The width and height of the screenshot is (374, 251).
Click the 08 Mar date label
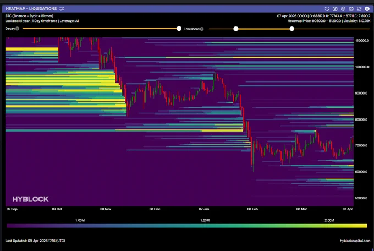click(x=301, y=209)
